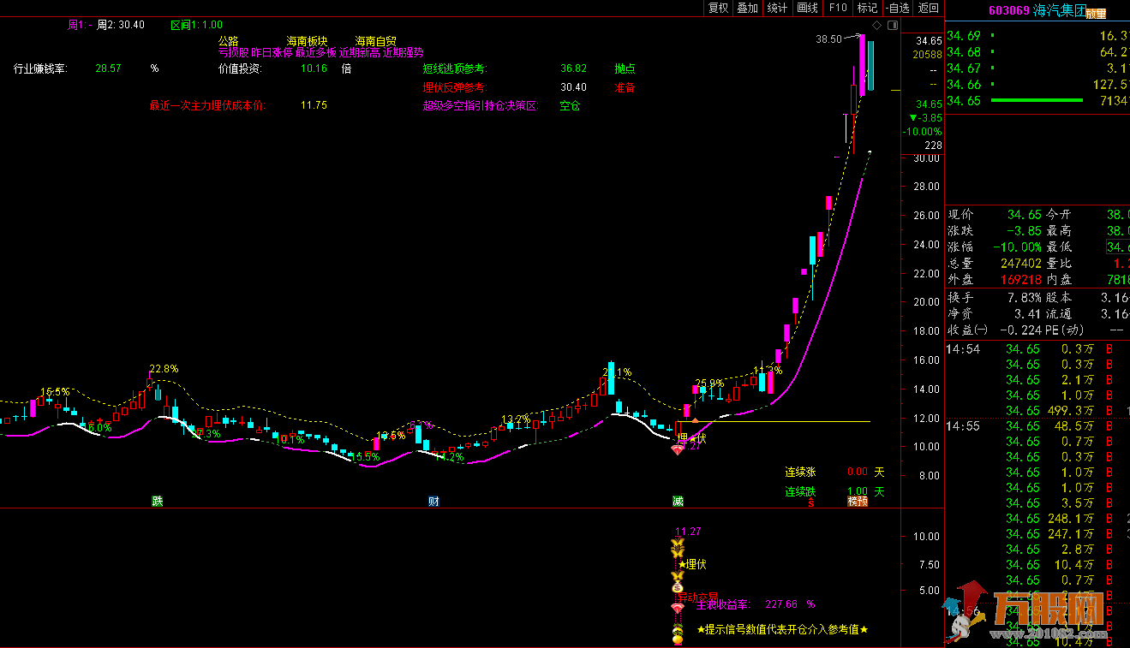1130x648 pixels.
Task: Click the red diamond icon under 埋伏 candle
Action: click(677, 449)
